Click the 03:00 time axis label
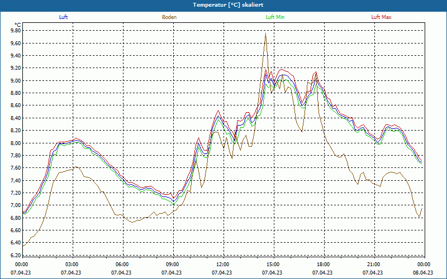The width and height of the screenshot is (447, 279). click(x=72, y=264)
